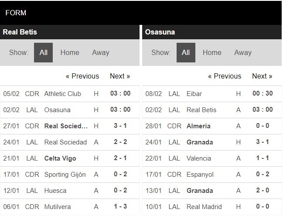Open the Real Madrid match on 10/01

click(212, 207)
